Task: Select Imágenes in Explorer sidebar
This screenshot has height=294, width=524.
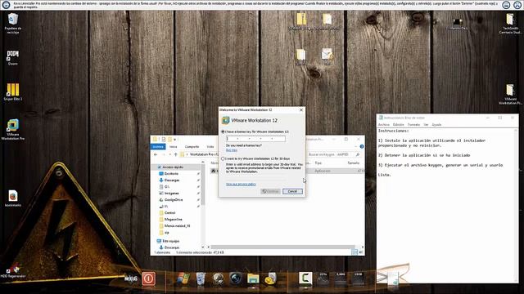Action: click(171, 194)
